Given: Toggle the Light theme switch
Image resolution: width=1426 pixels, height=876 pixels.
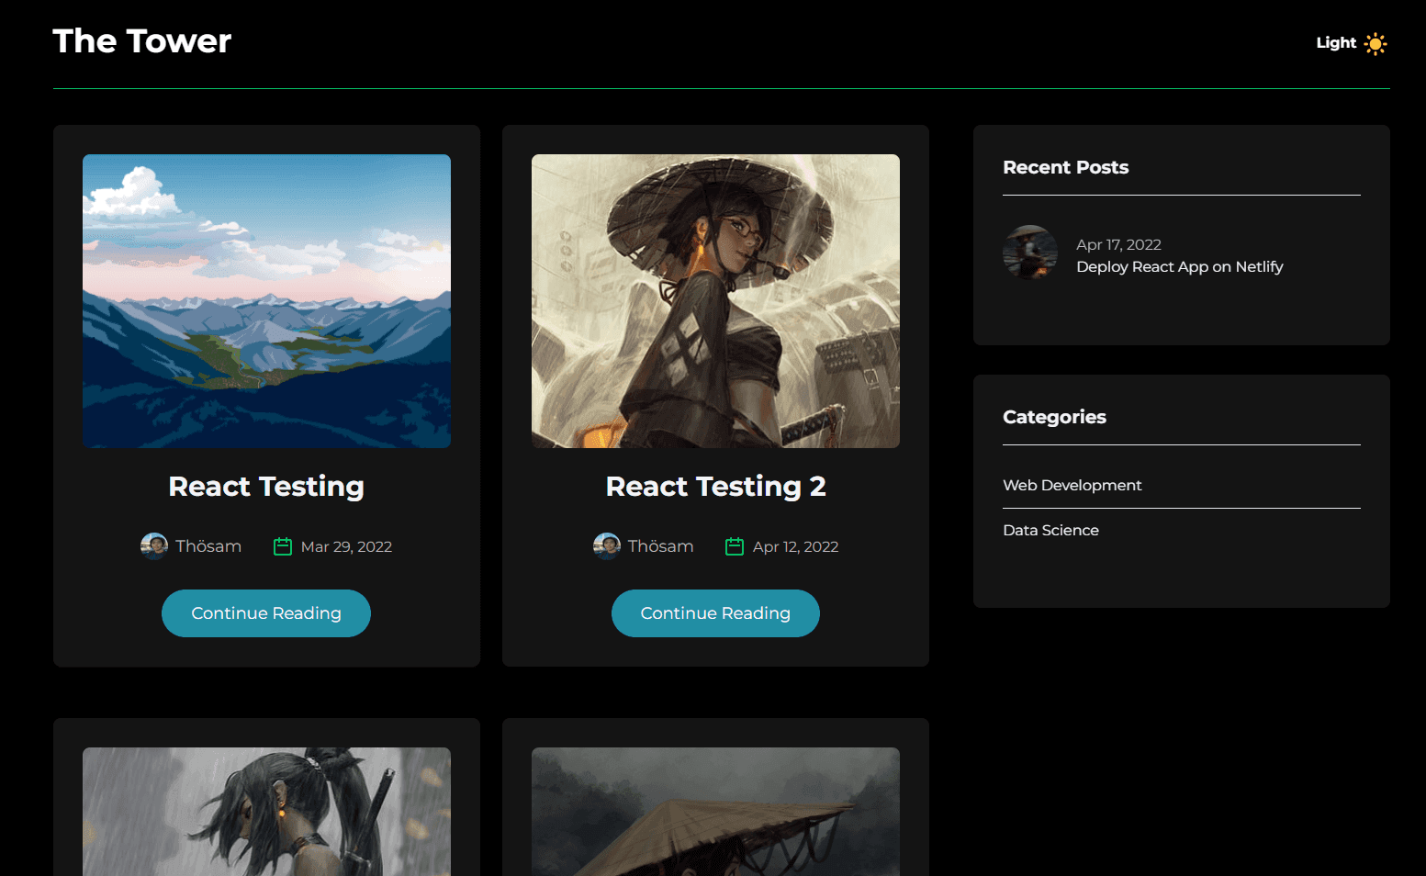Looking at the screenshot, I should pyautogui.click(x=1351, y=43).
